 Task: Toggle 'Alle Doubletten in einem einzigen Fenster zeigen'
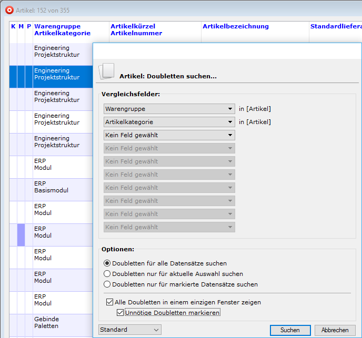click(x=109, y=302)
